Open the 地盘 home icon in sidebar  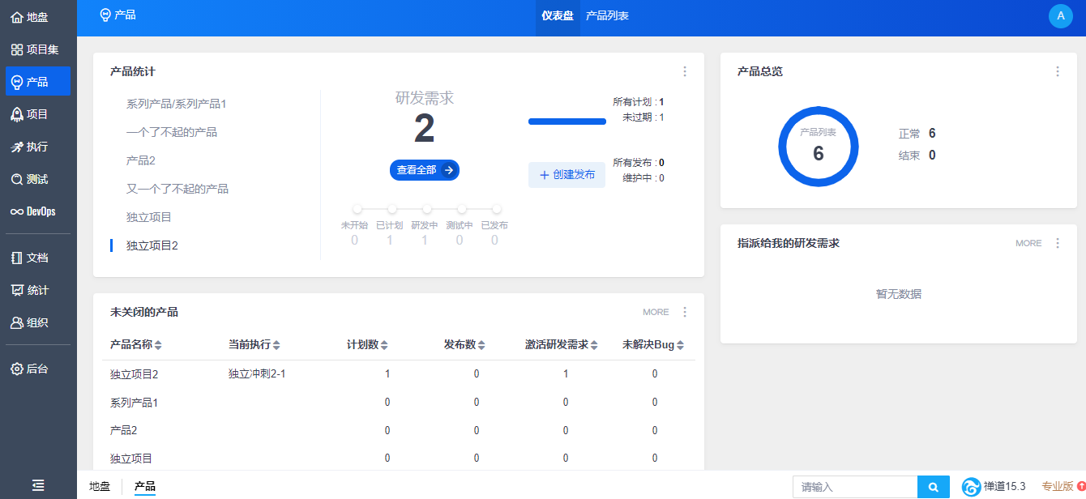[17, 17]
